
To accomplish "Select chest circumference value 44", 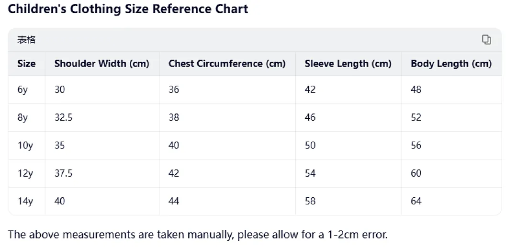I will (174, 201).
